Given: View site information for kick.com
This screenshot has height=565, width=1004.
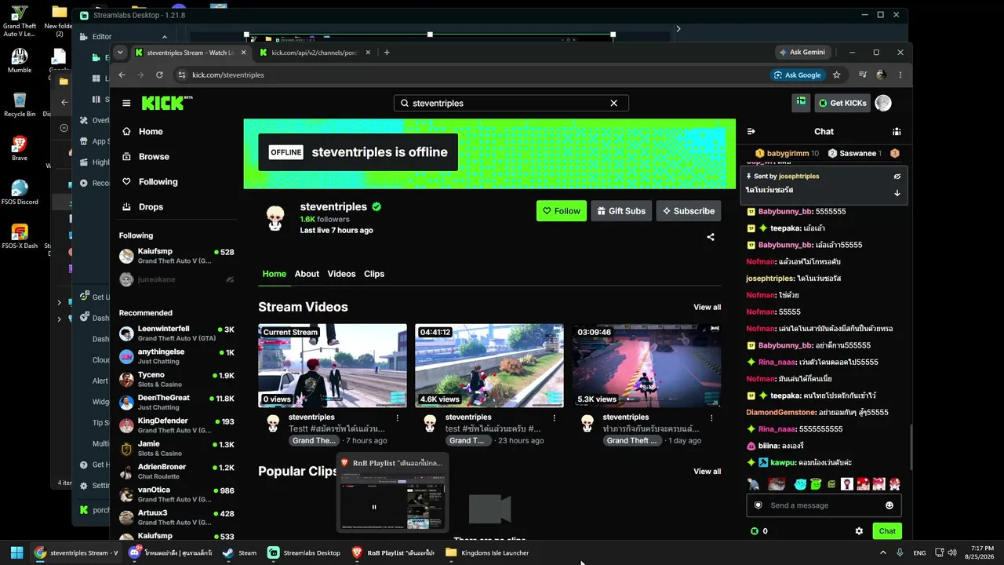Looking at the screenshot, I should pos(182,75).
